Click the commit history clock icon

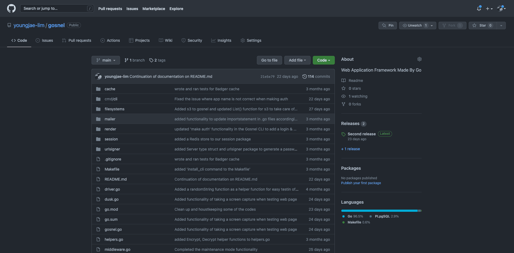(305, 76)
